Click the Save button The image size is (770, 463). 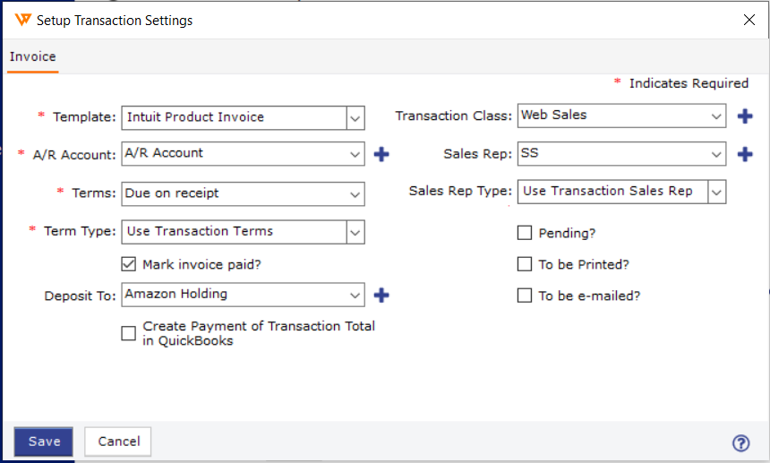click(x=44, y=442)
